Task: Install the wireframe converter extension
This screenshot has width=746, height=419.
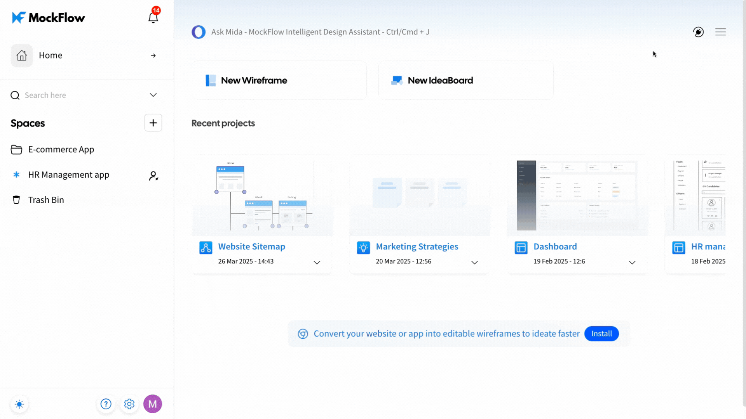Action: (x=601, y=334)
